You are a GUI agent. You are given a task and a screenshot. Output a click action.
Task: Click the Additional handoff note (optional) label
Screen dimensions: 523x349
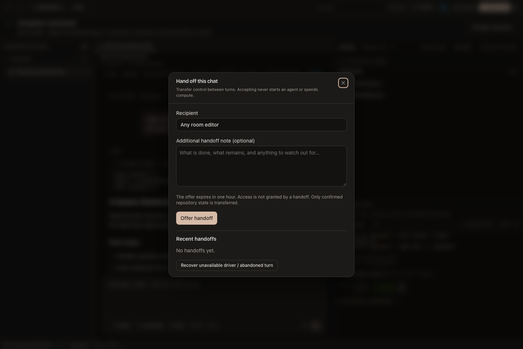(x=215, y=141)
